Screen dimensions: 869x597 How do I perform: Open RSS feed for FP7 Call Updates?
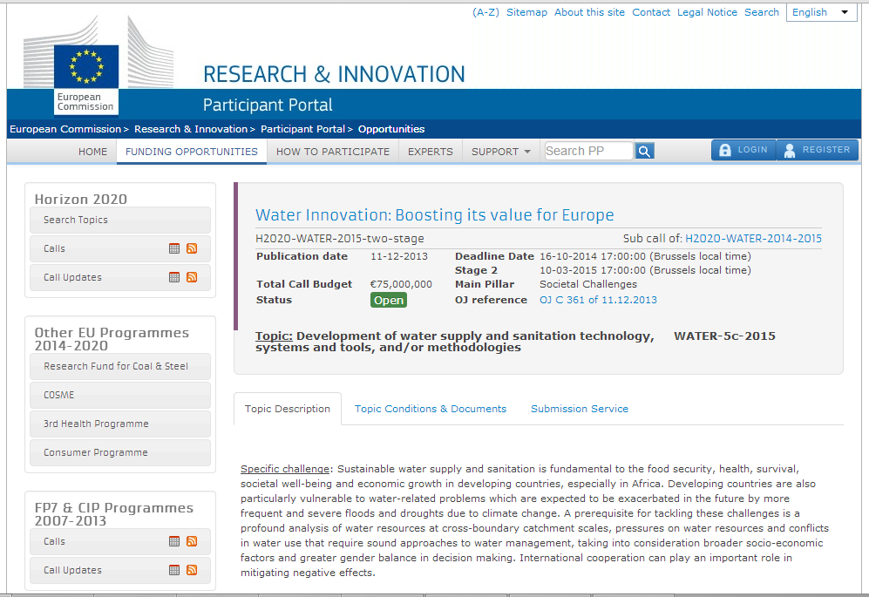(192, 570)
